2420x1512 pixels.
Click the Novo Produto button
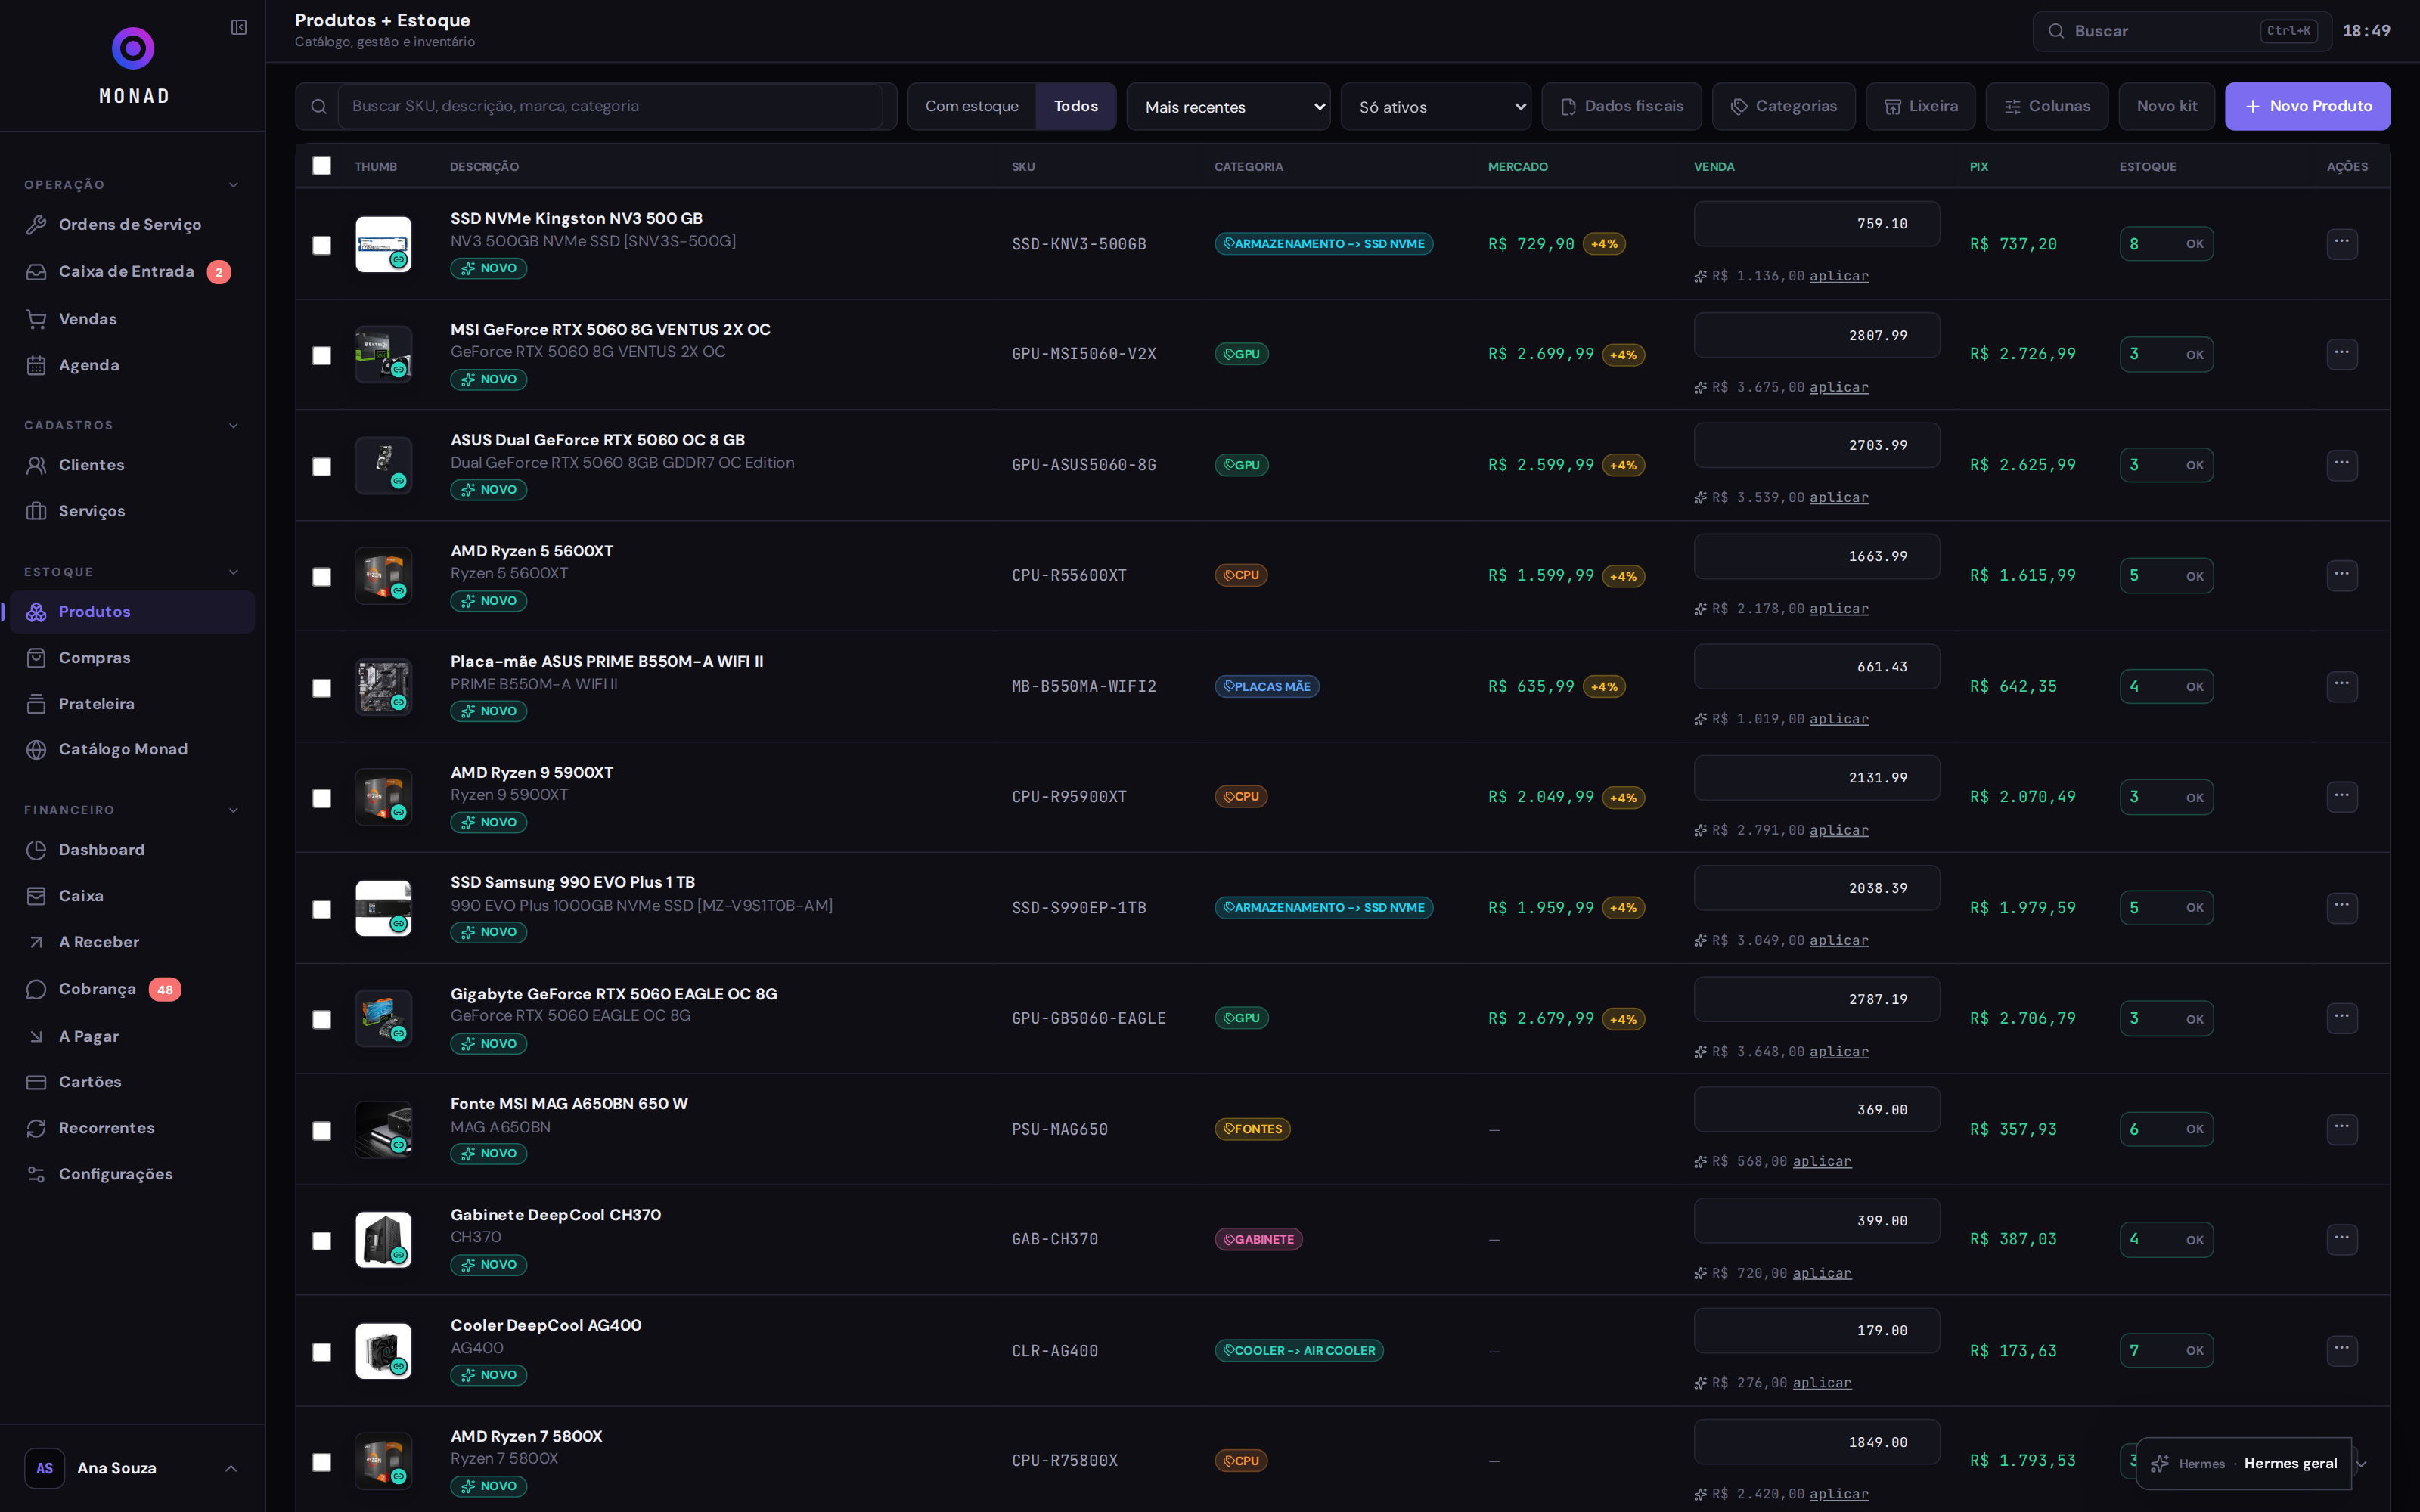(2307, 106)
